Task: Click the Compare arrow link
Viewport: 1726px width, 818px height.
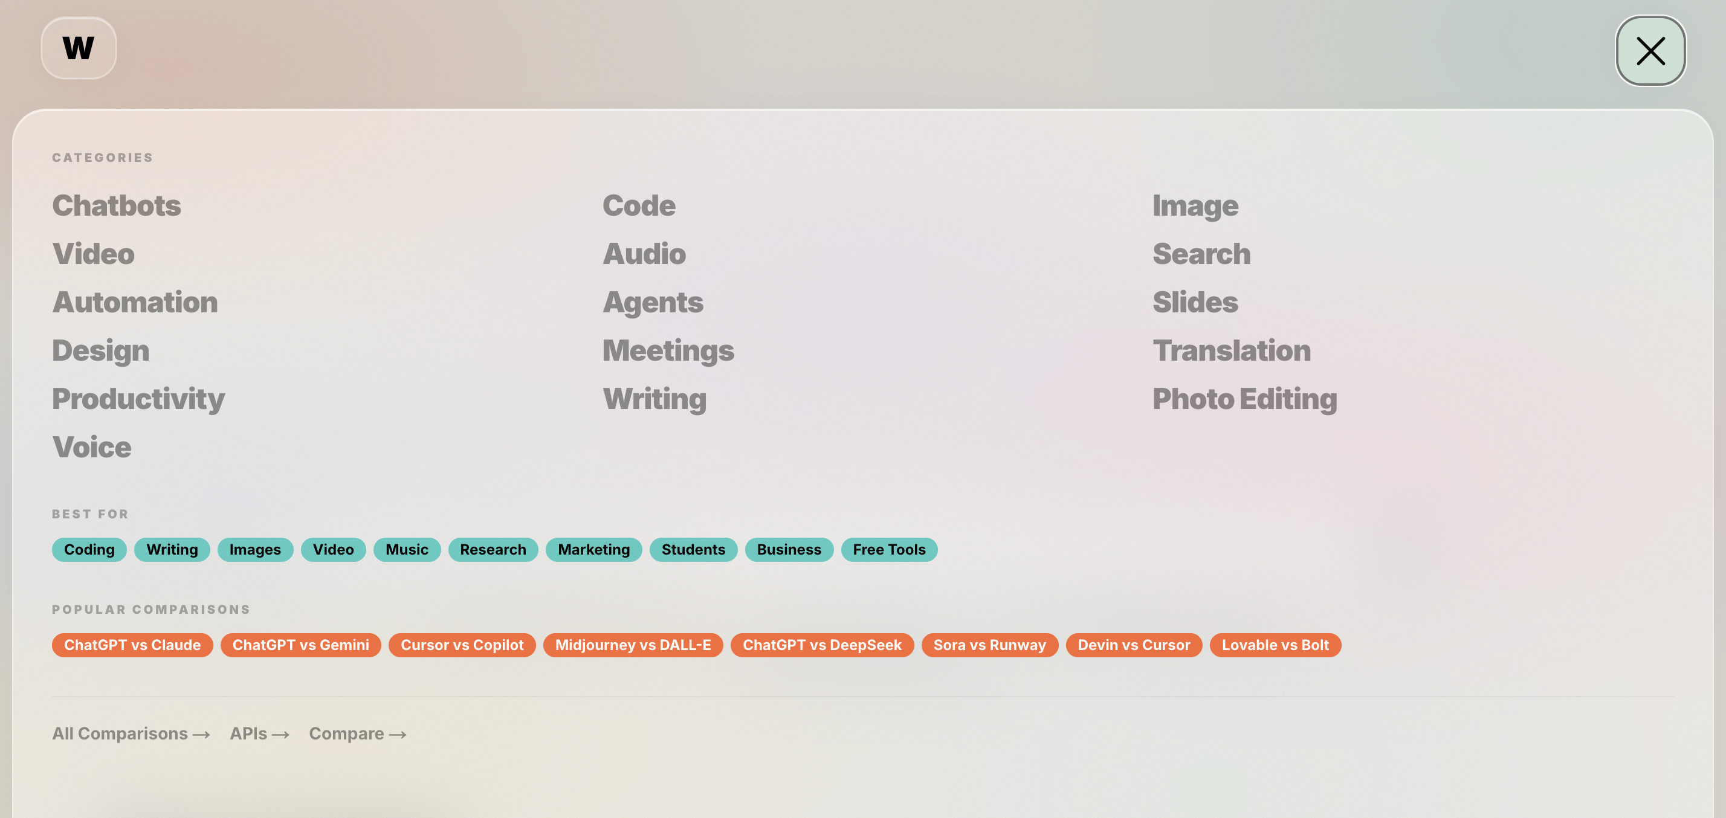Action: [x=357, y=733]
